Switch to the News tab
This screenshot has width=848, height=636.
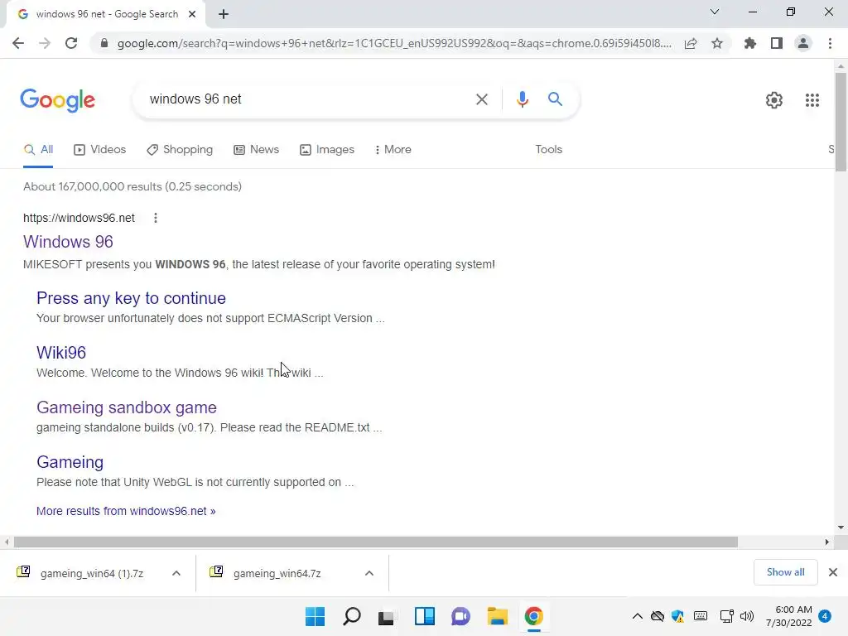point(257,150)
